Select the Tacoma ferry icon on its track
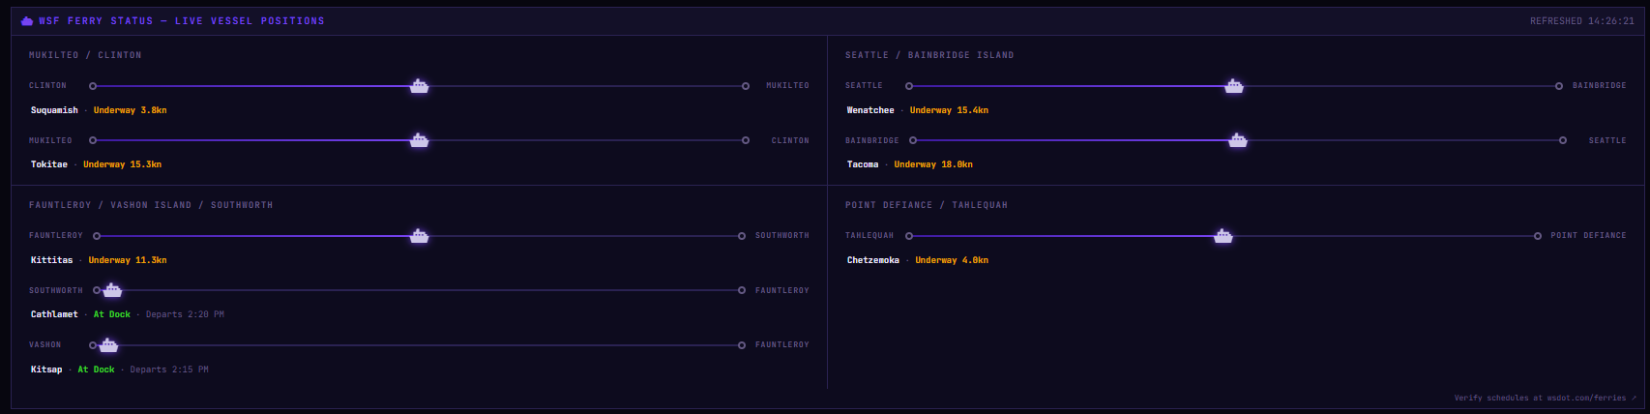 click(1238, 140)
